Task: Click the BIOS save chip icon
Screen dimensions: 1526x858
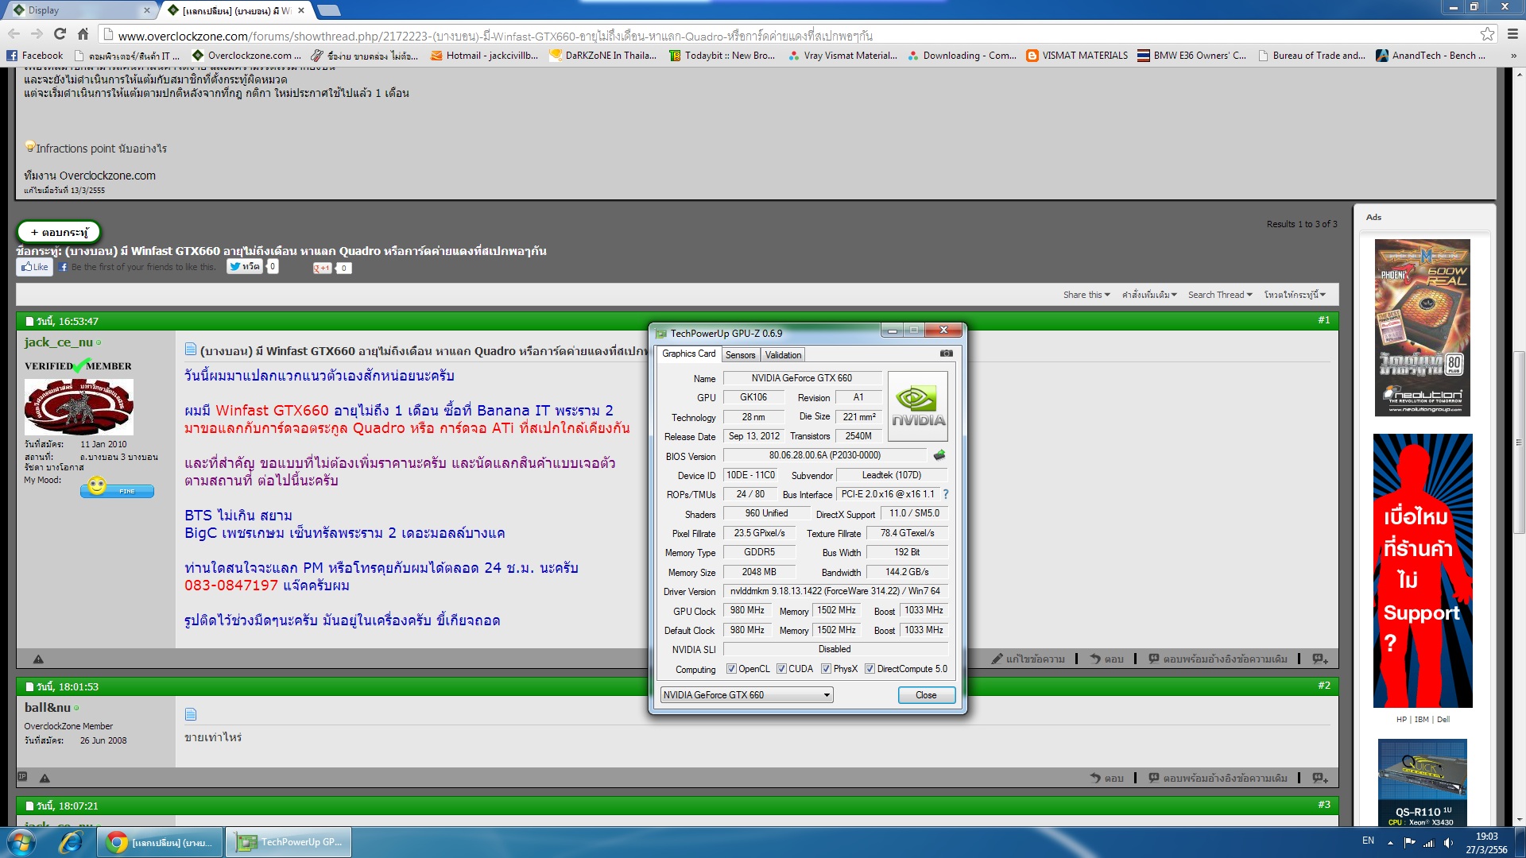Action: coord(939,455)
